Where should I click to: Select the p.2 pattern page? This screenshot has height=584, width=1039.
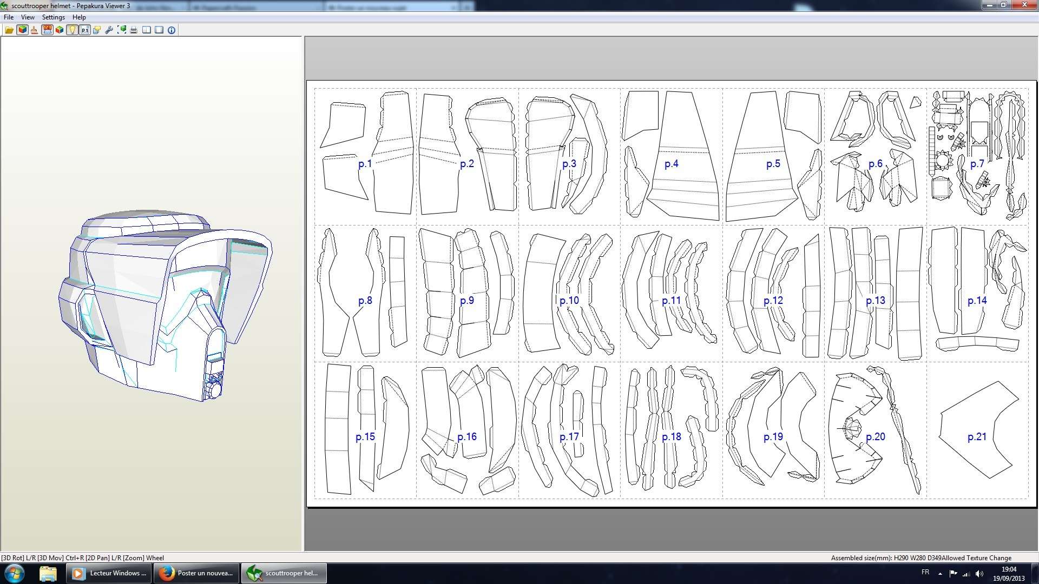(467, 156)
